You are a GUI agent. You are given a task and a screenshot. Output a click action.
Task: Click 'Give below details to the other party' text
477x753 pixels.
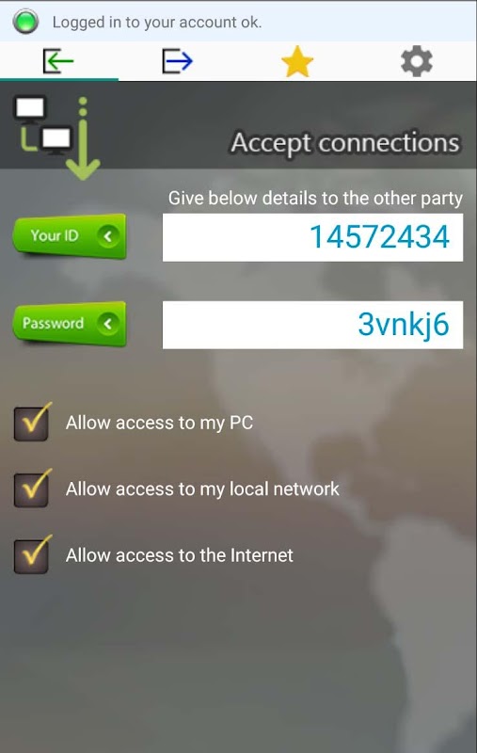pos(315,199)
